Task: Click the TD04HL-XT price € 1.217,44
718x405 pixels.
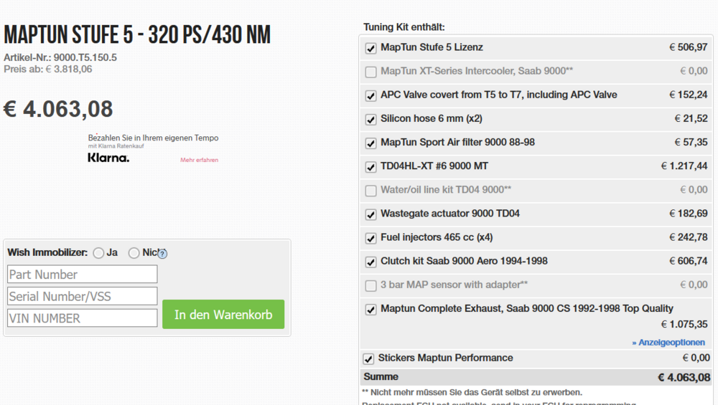Action: coord(684,166)
